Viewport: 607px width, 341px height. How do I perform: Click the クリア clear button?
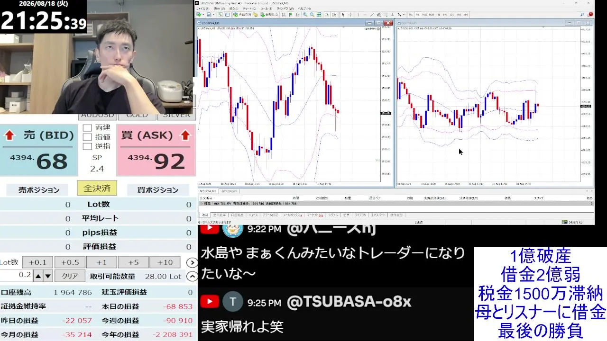70,276
